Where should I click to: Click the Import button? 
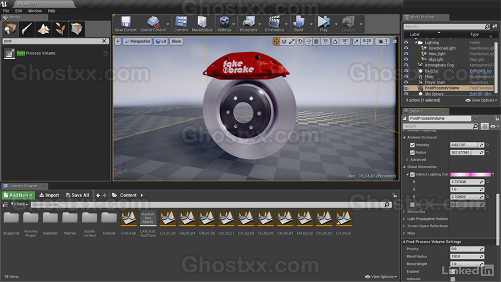click(x=49, y=195)
